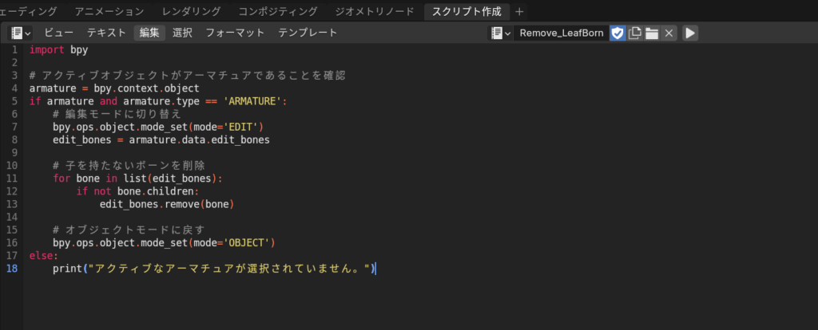Image resolution: width=818 pixels, height=330 pixels.
Task: Unlink the text with the X icon
Action: [669, 33]
